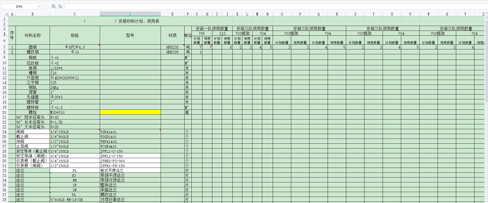This screenshot has width=488, height=203.
Task: Click into the formula bar input
Action: coord(276,6)
